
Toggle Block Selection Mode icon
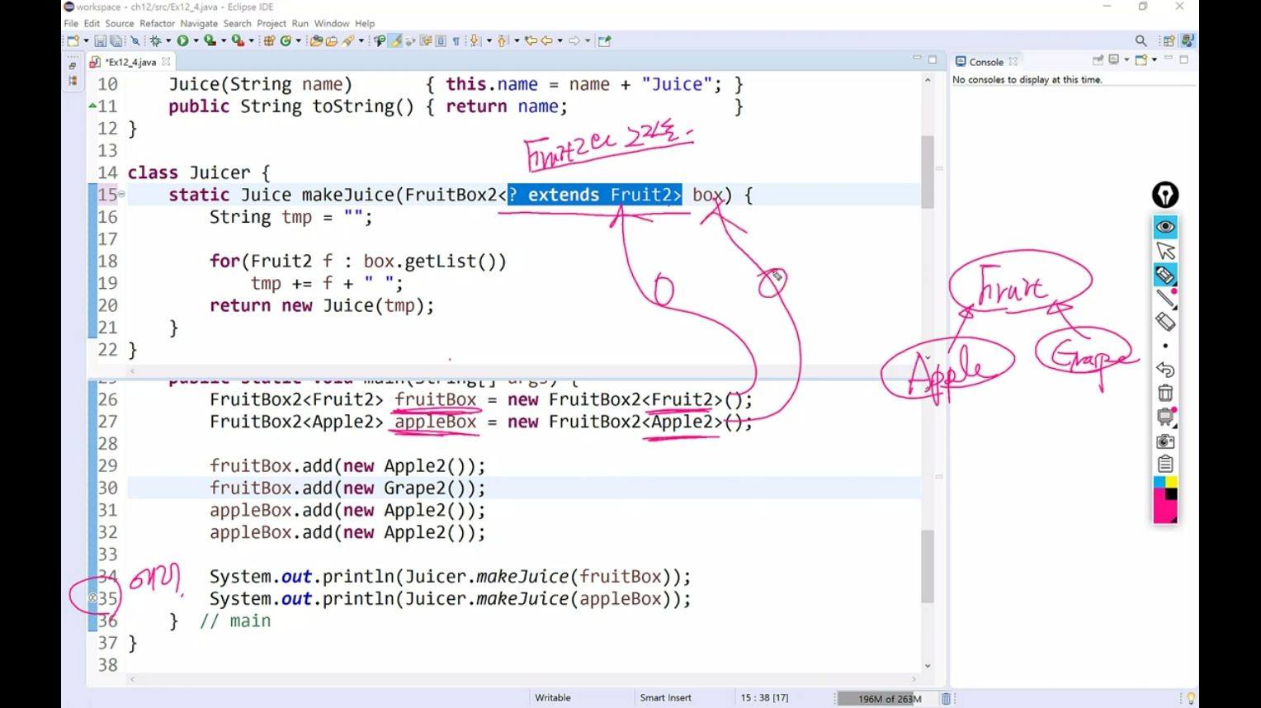[x=441, y=40]
